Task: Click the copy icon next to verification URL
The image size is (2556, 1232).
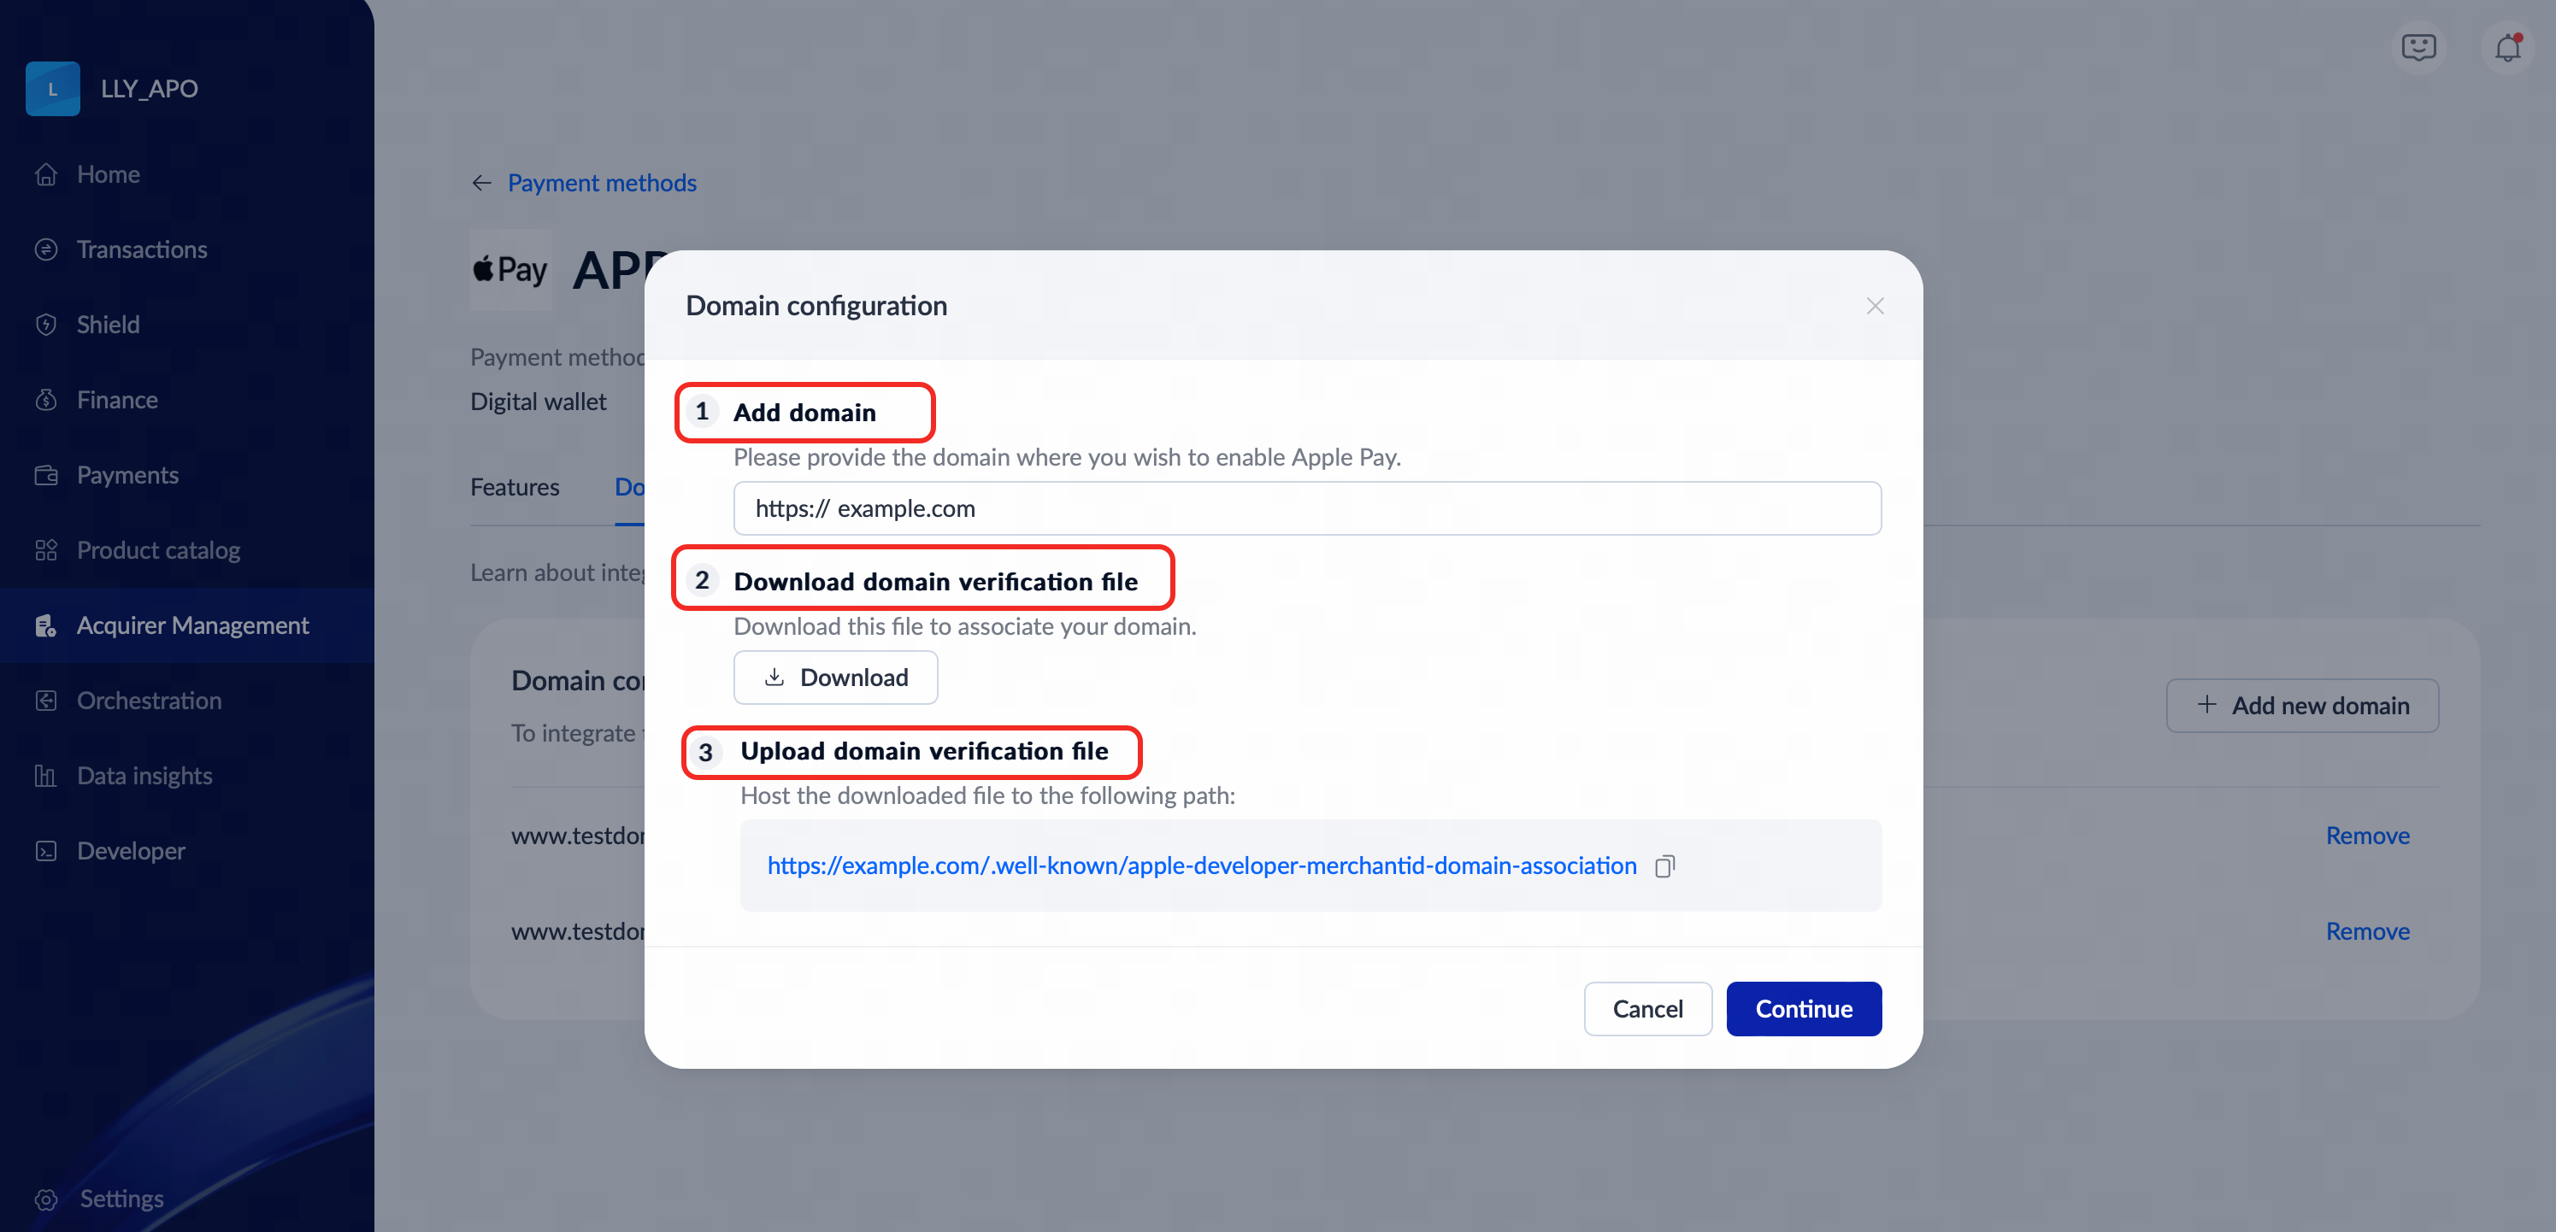Action: [x=1664, y=866]
